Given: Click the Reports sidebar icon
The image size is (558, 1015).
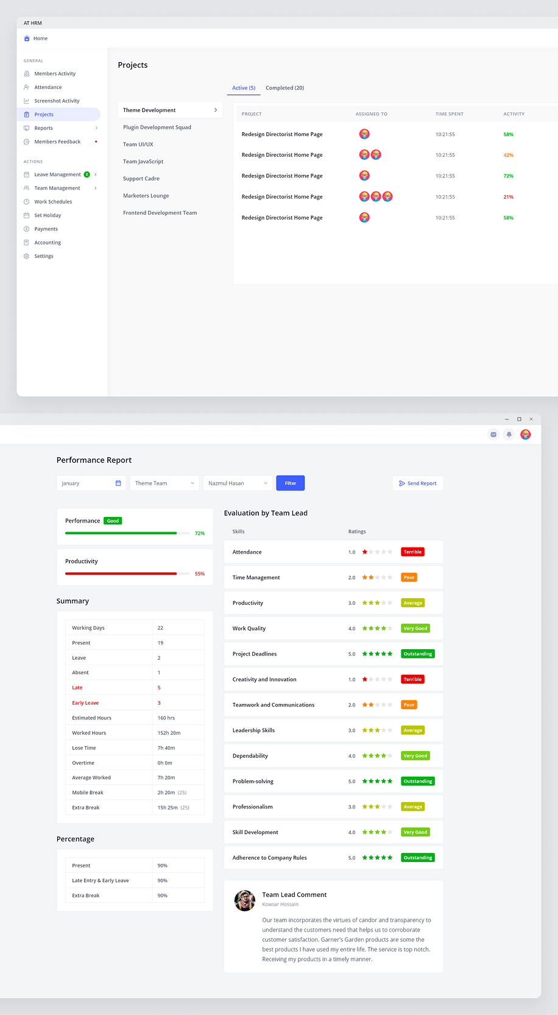Looking at the screenshot, I should tap(27, 128).
